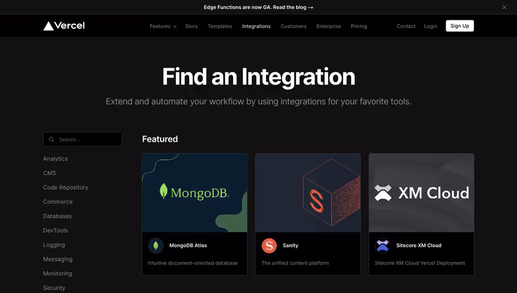Select the CMS category

[50, 173]
